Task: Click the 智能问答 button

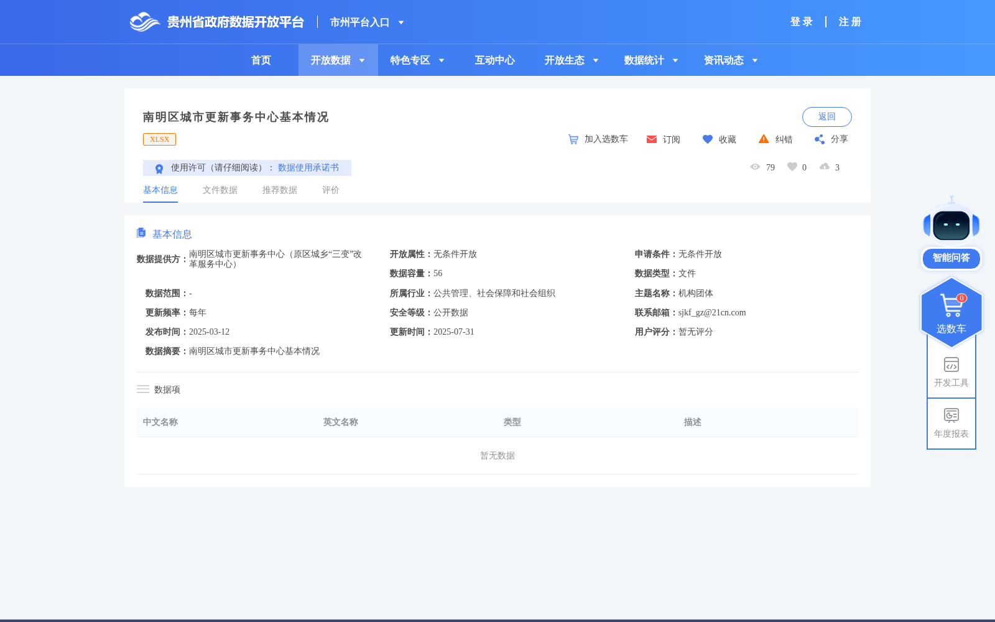Action: [951, 258]
